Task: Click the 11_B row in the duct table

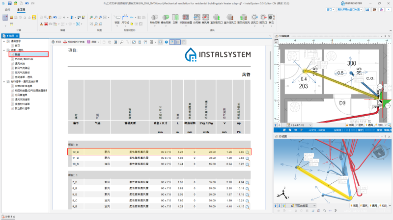Action: [159, 158]
